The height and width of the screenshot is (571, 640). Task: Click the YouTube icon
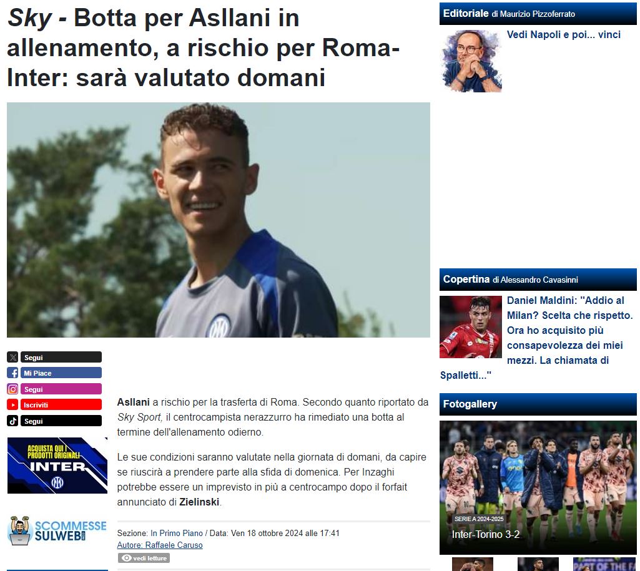[12, 404]
